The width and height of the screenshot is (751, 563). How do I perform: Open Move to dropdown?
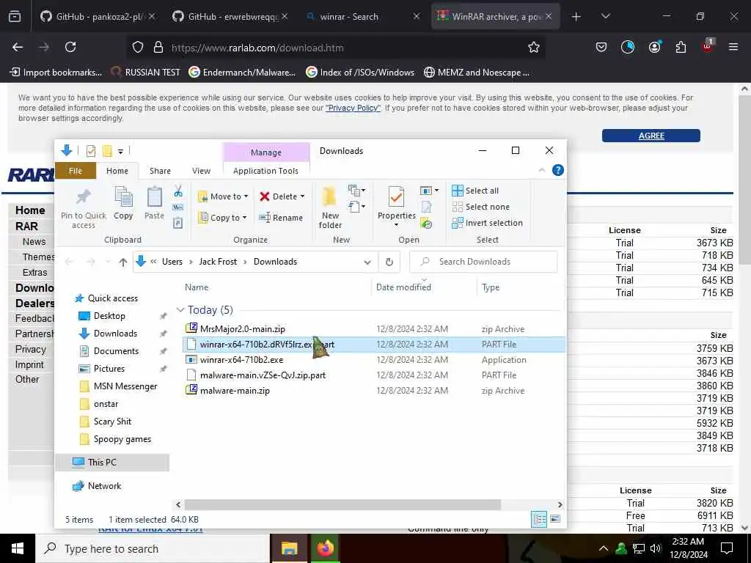click(223, 196)
